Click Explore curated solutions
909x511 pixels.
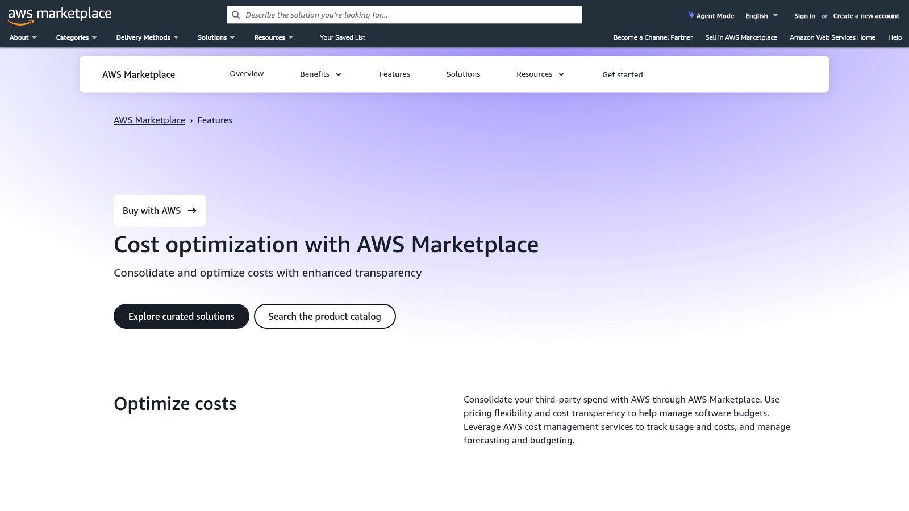click(x=181, y=316)
